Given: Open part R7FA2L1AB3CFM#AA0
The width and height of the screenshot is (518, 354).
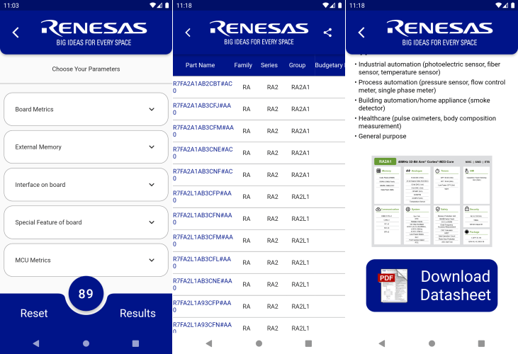Looking at the screenshot, I should pyautogui.click(x=203, y=241).
